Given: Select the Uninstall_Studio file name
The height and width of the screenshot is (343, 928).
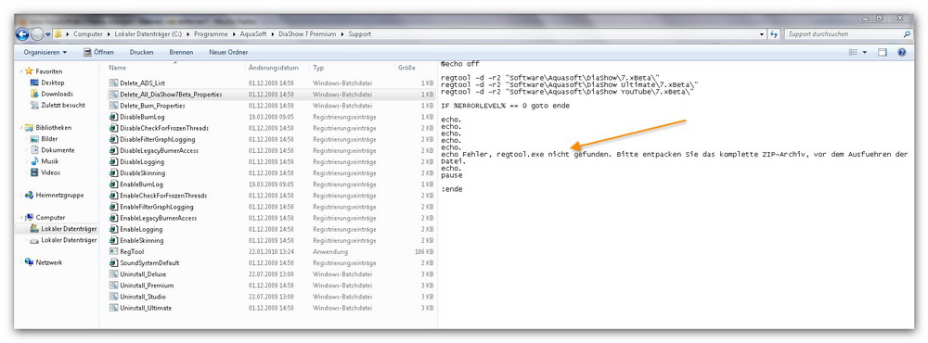Looking at the screenshot, I should pos(143,297).
